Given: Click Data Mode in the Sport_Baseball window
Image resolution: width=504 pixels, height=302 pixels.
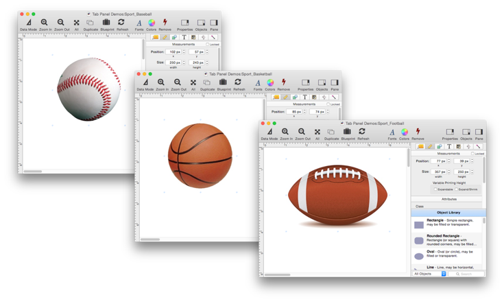Looking at the screenshot, I should point(29,25).
